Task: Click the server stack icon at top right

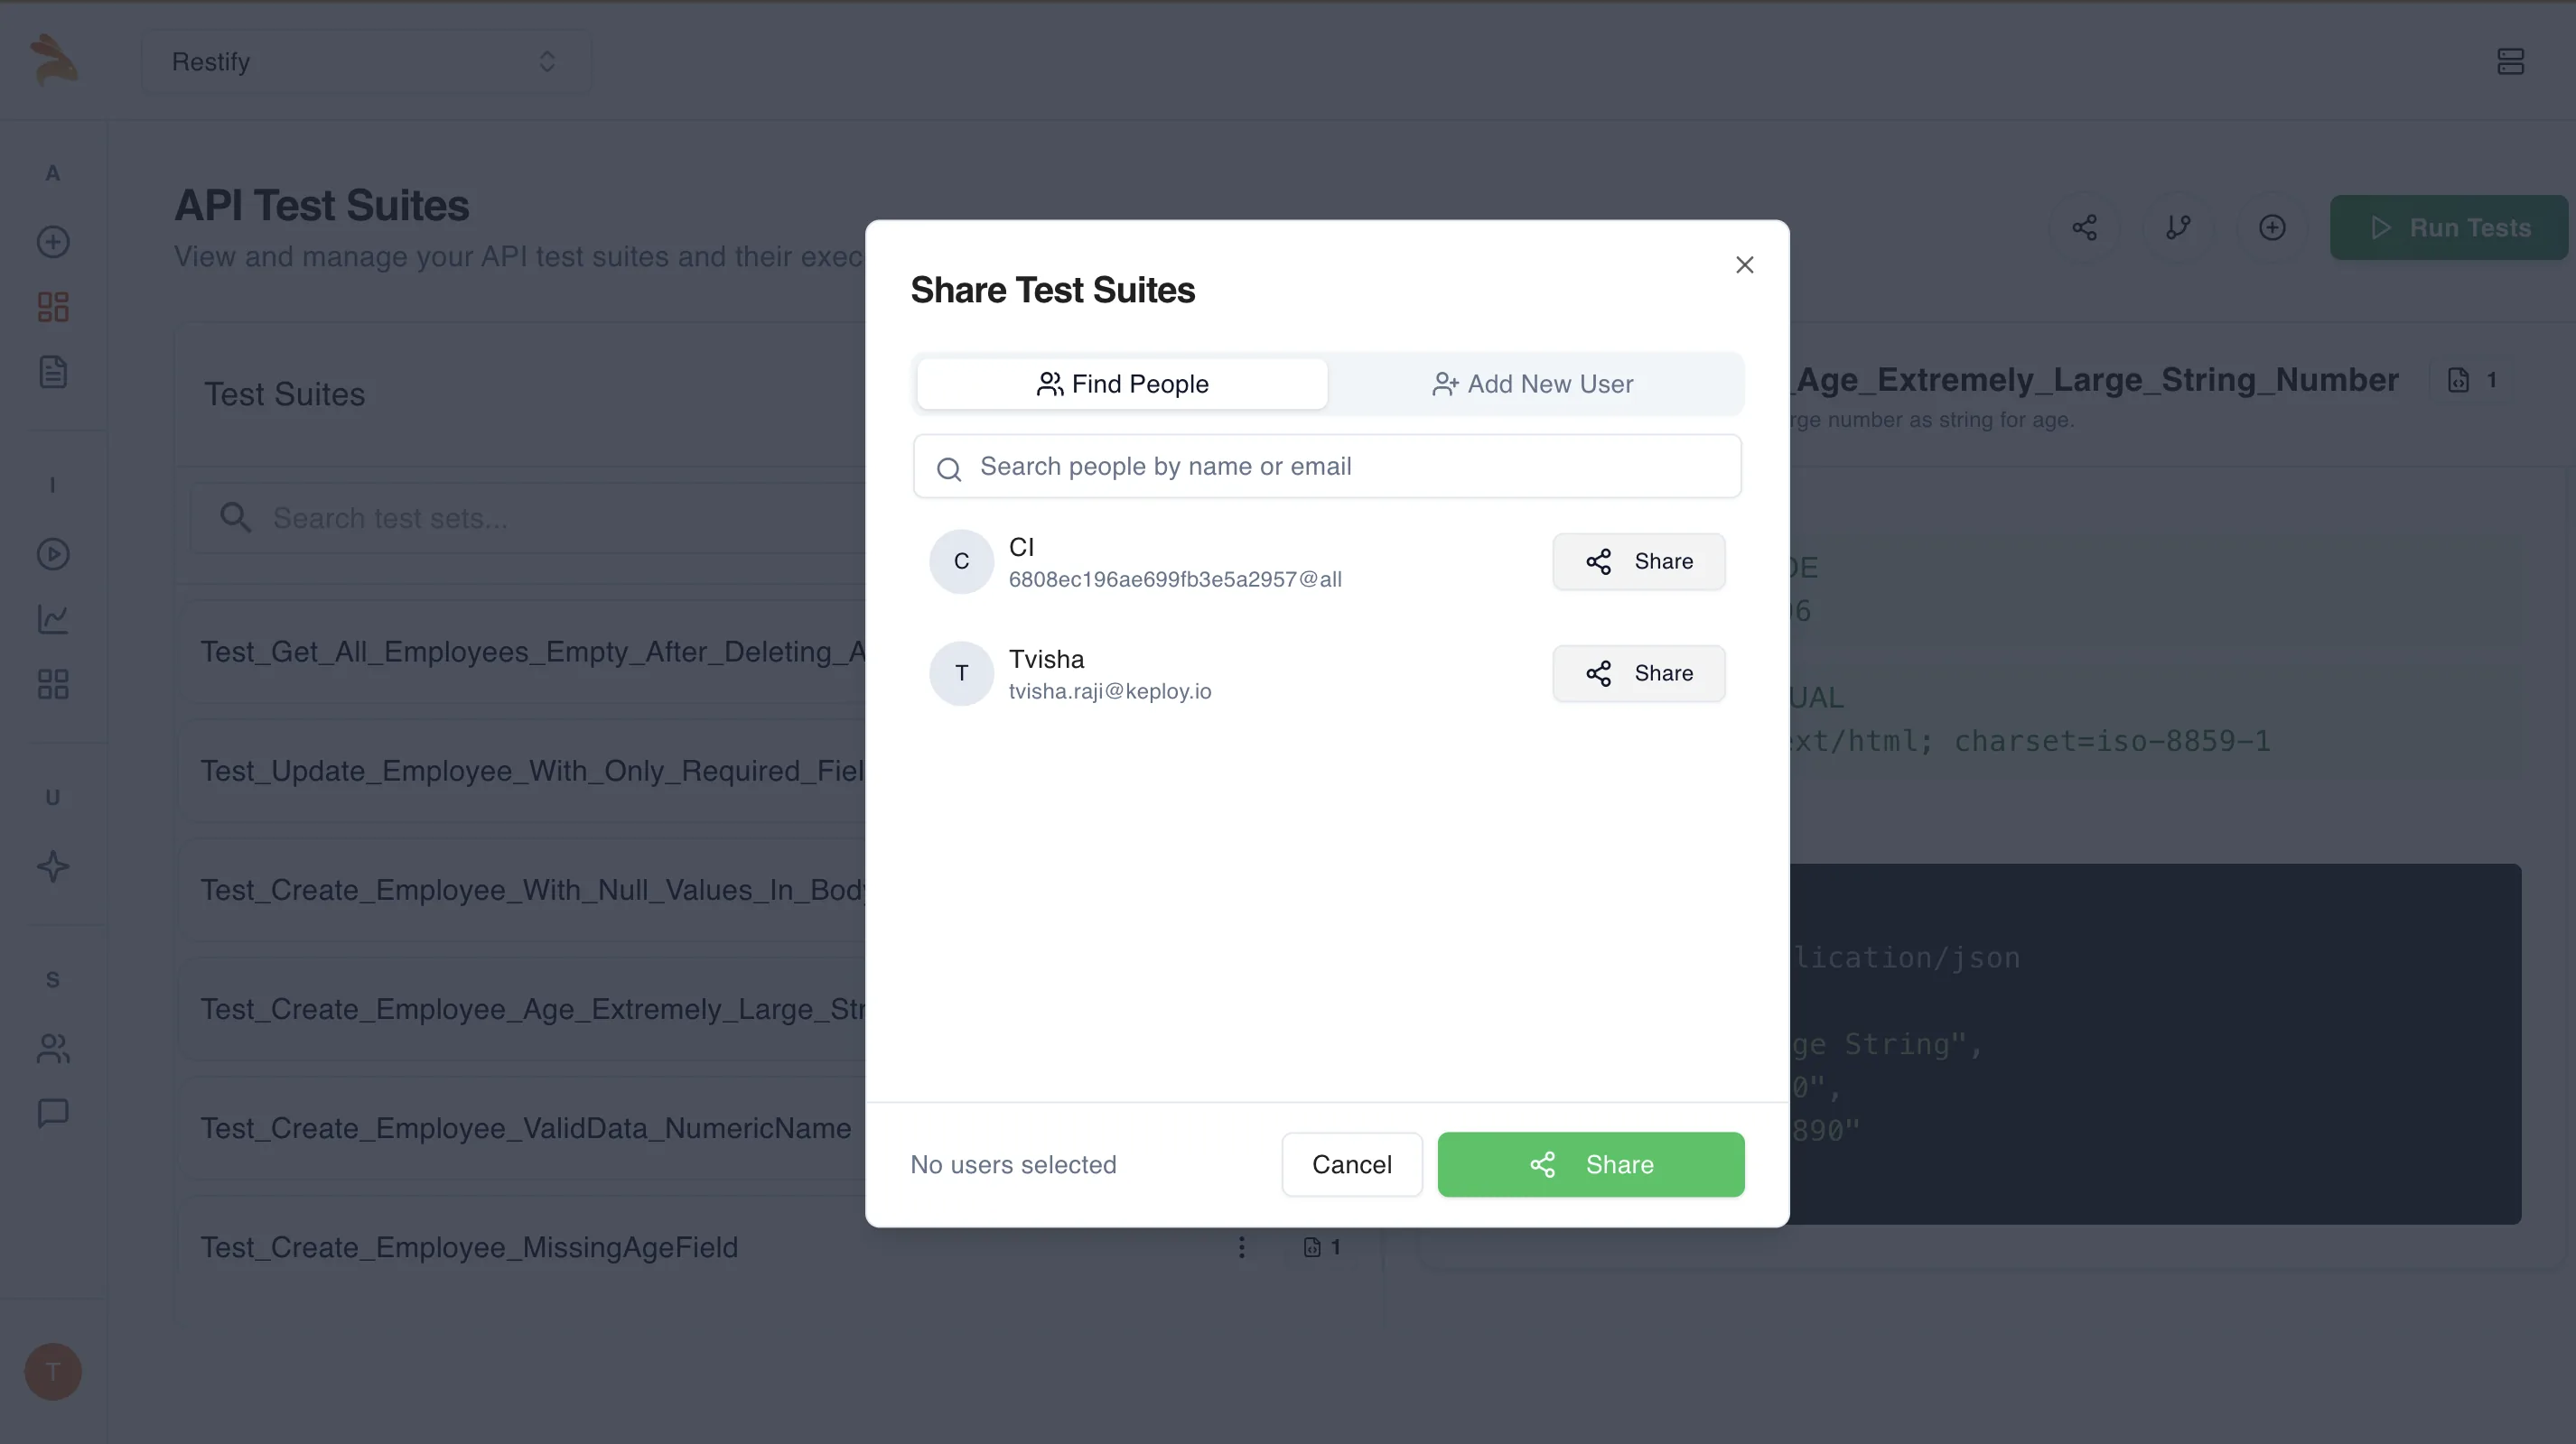Action: [x=2510, y=61]
